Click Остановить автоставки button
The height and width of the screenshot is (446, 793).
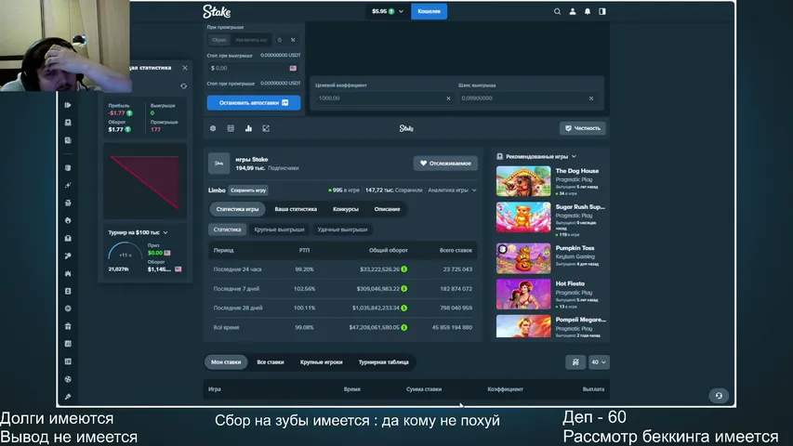pyautogui.click(x=254, y=102)
